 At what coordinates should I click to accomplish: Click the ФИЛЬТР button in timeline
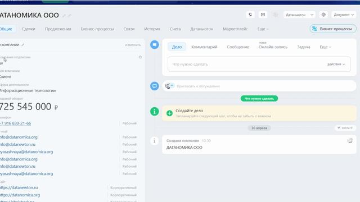pos(345,128)
